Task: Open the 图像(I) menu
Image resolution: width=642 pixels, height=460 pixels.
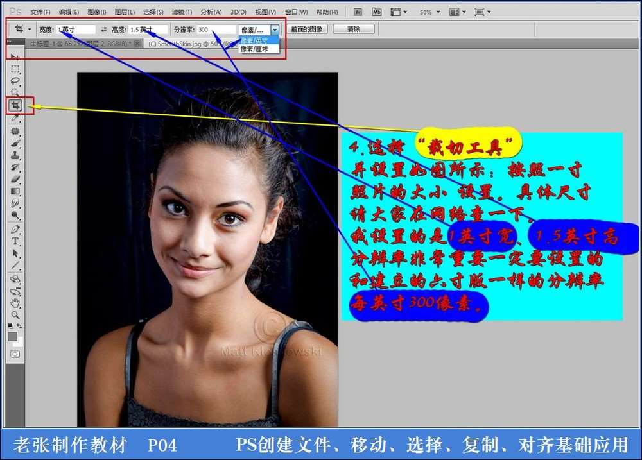Action: pos(97,12)
